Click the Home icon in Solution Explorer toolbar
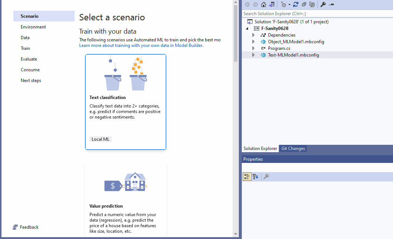 coord(263,4)
